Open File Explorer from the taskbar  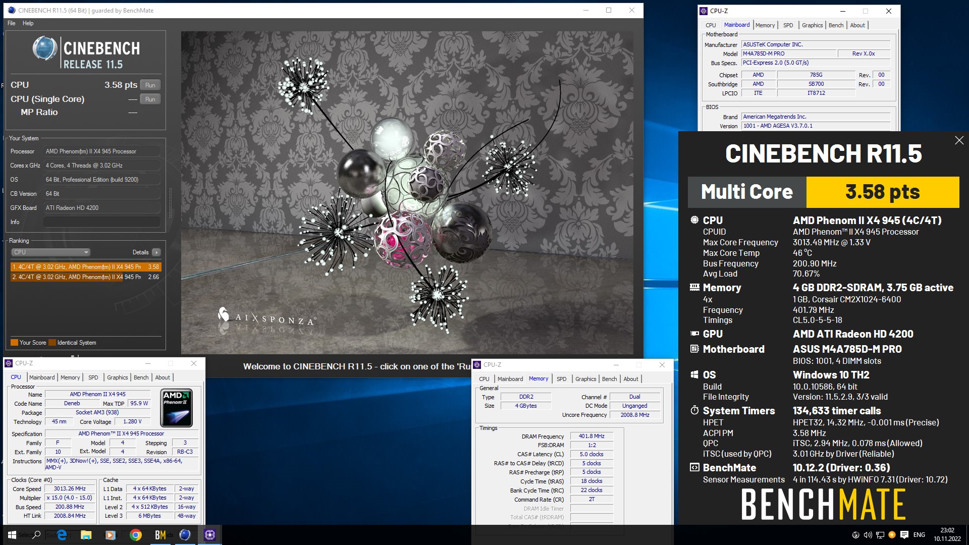coord(86,535)
